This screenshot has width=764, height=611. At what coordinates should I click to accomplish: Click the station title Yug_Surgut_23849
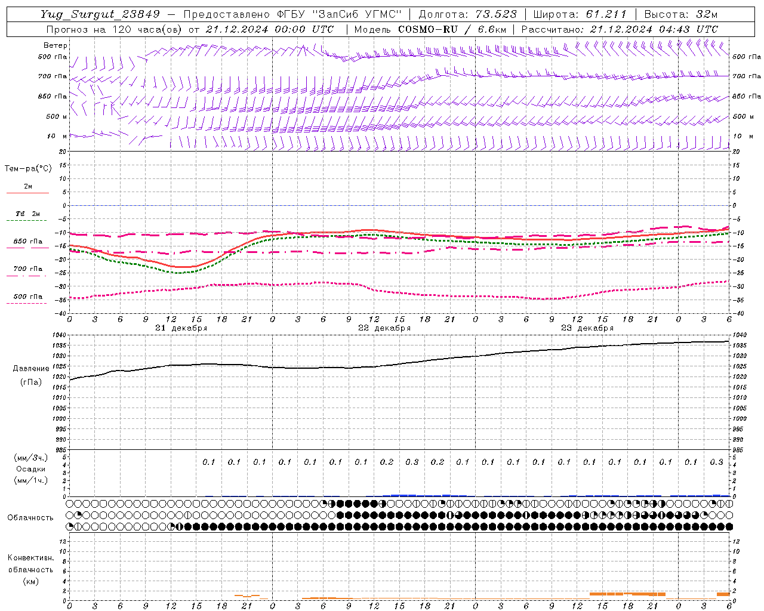[100, 14]
